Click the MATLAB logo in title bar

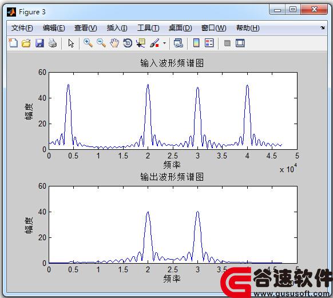[11, 12]
